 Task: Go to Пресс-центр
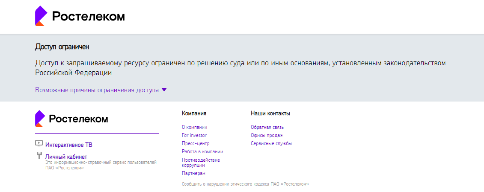(x=196, y=143)
